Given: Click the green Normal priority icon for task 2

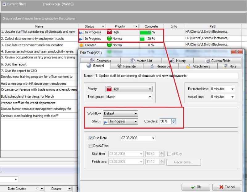Looking at the screenshot, I should (x=109, y=39).
